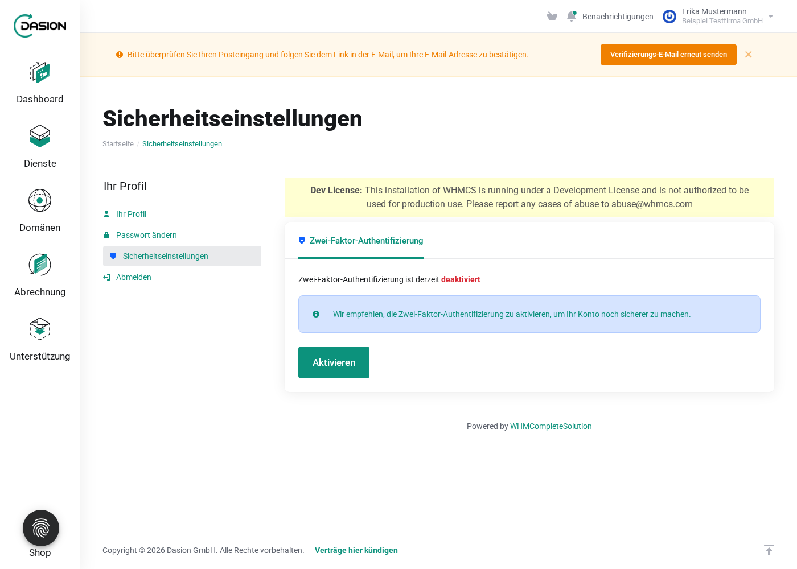Open the Domänen globe icon
This screenshot has width=797, height=569.
coord(40,200)
